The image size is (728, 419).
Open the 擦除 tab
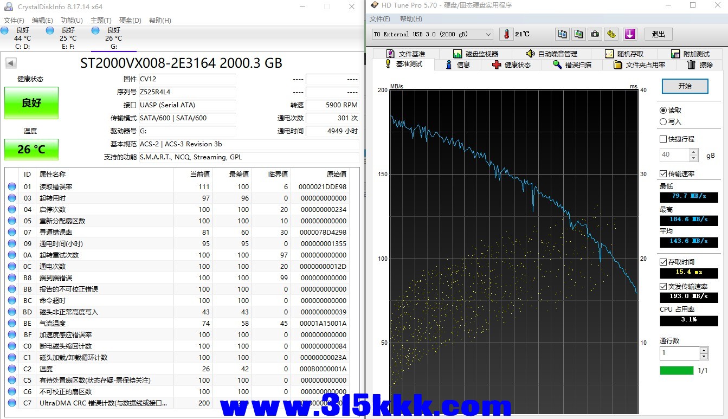[700, 65]
